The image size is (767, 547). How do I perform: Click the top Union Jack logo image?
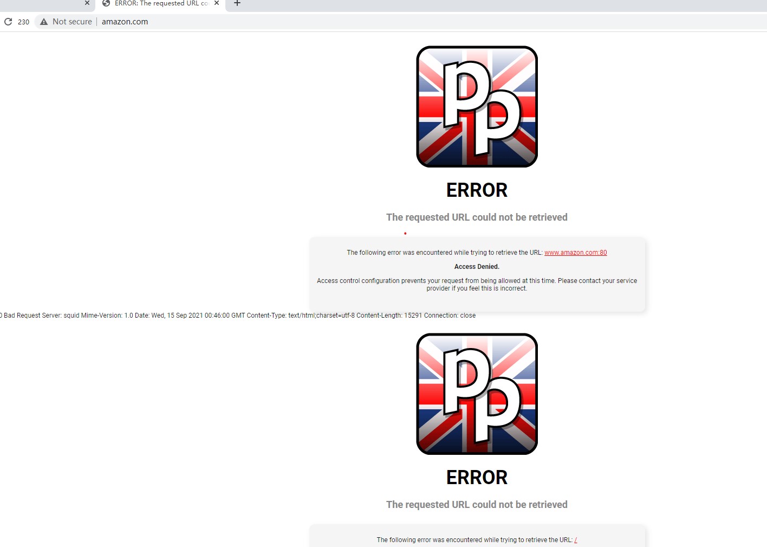(x=477, y=107)
